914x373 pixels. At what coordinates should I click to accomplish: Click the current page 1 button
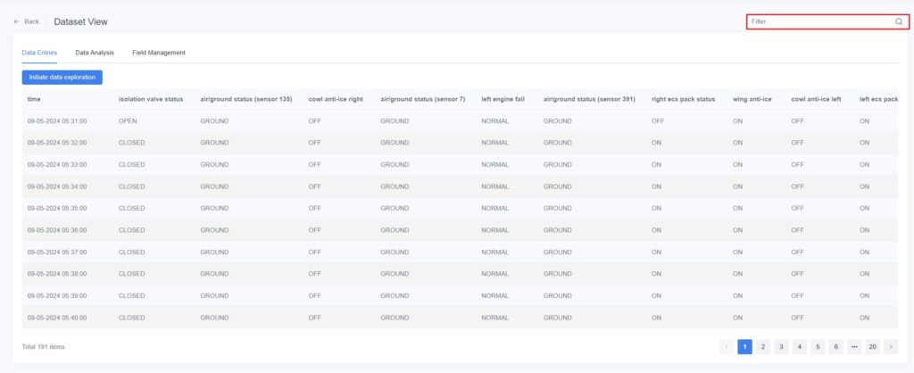click(x=744, y=346)
